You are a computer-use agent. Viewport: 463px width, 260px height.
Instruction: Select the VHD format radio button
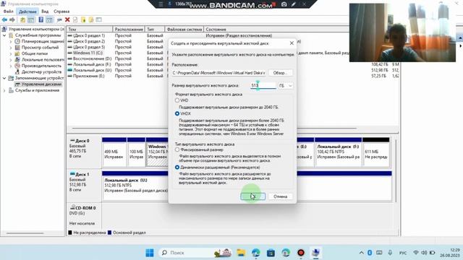click(x=177, y=100)
